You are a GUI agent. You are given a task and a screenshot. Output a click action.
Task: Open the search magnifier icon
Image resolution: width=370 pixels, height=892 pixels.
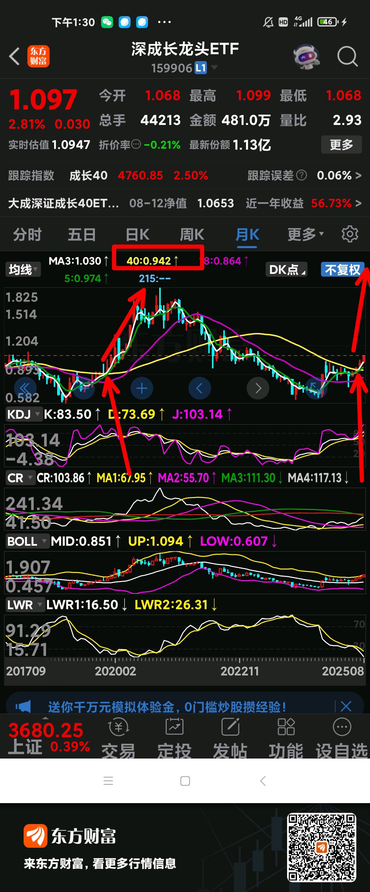[347, 56]
